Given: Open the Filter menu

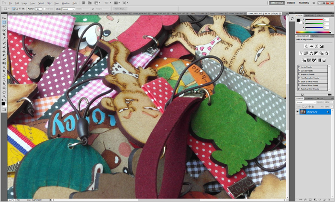Looking at the screenshot, I should pos(49,3).
